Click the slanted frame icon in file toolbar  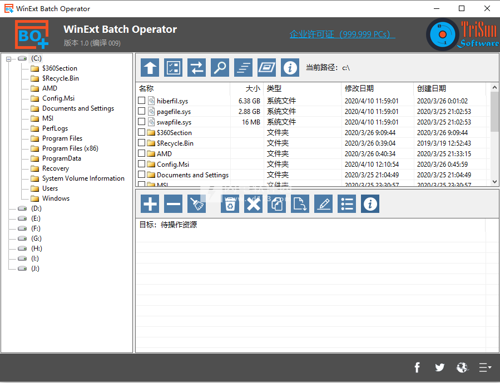coord(266,68)
